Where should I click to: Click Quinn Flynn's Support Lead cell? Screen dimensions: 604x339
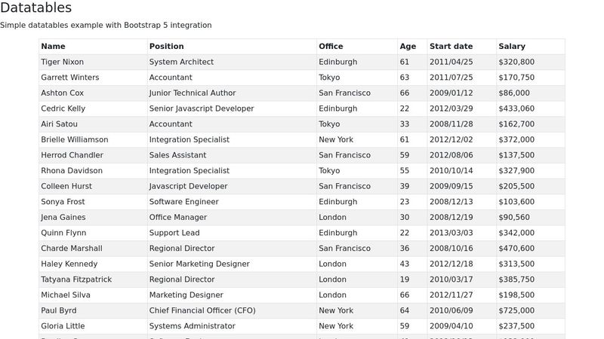232,233
